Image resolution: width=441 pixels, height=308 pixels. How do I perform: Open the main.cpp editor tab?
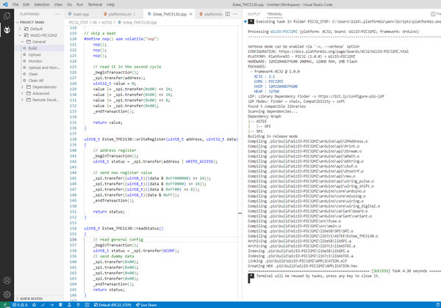coord(79,14)
